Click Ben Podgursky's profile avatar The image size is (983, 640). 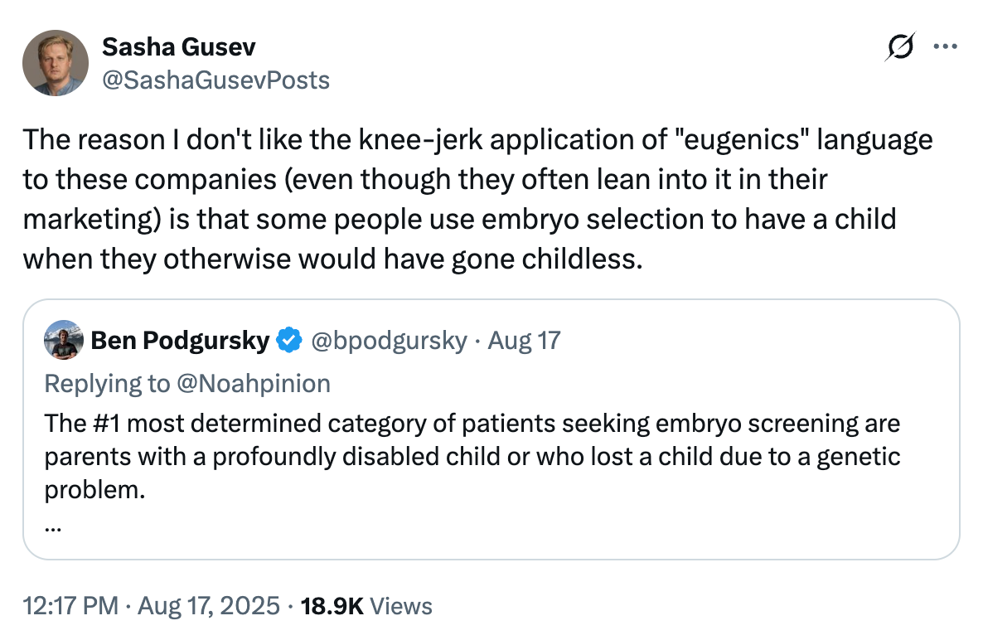point(62,340)
